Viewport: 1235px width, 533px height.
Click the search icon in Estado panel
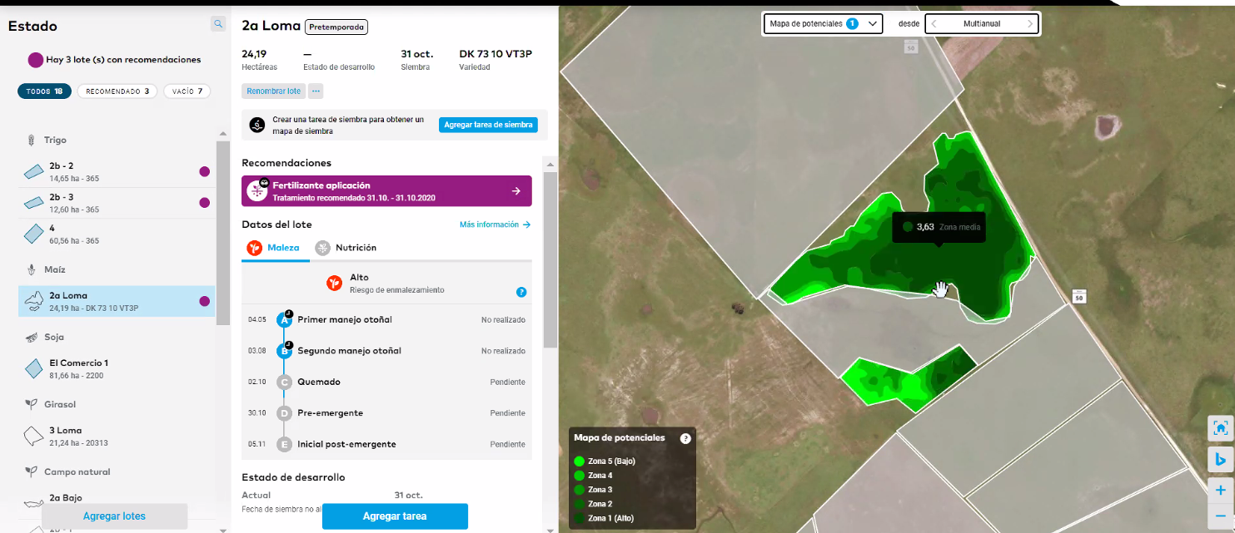click(x=218, y=24)
